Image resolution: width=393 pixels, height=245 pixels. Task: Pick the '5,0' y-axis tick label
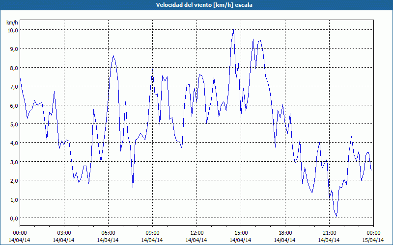pyautogui.click(x=14, y=124)
